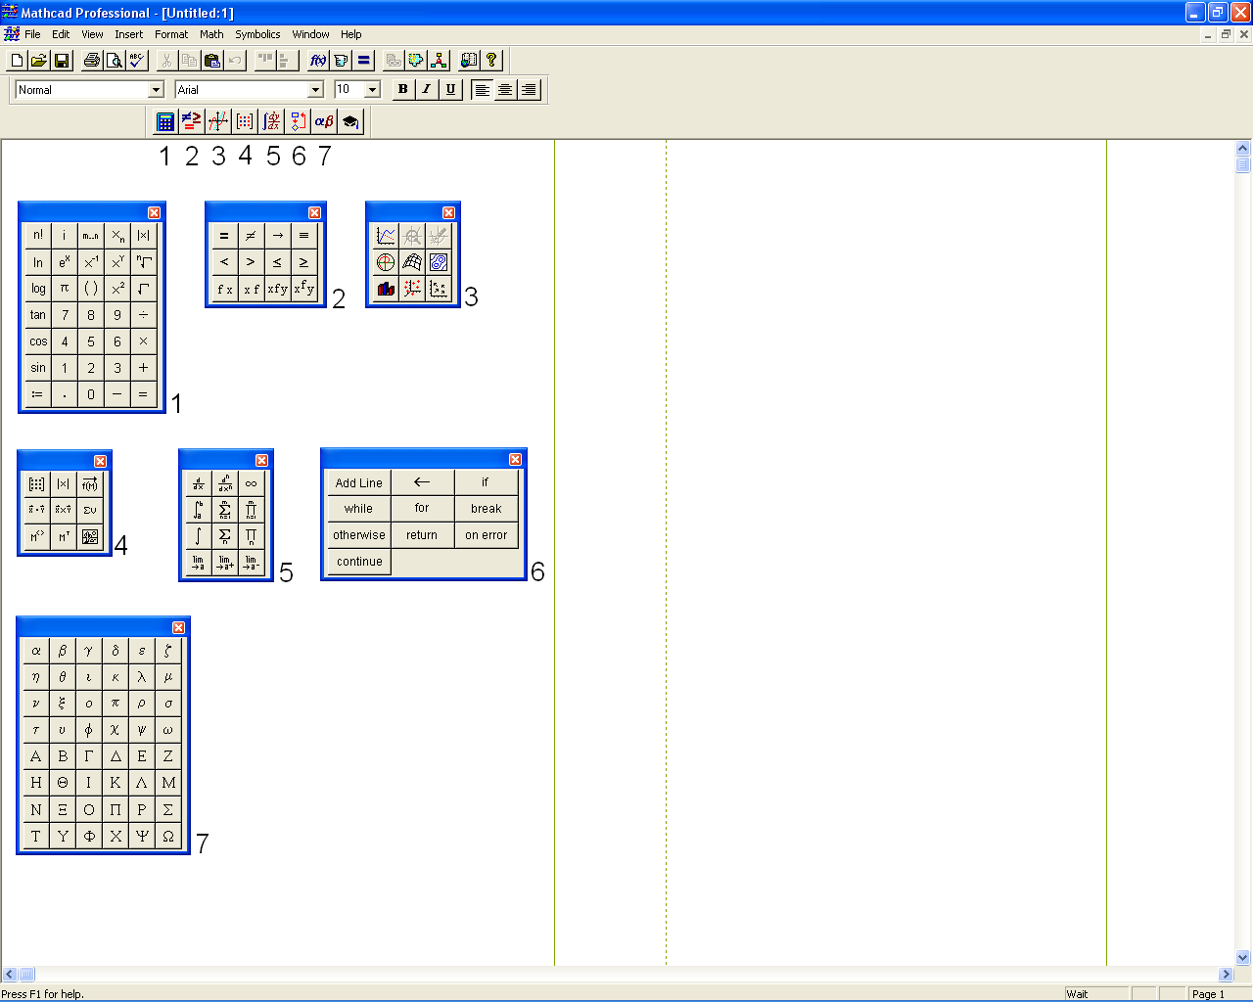
Task: Click the New worksheet icon
Action: click(x=17, y=61)
